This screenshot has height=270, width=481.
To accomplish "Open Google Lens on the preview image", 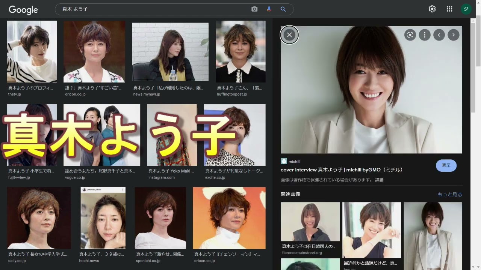I will coord(410,35).
